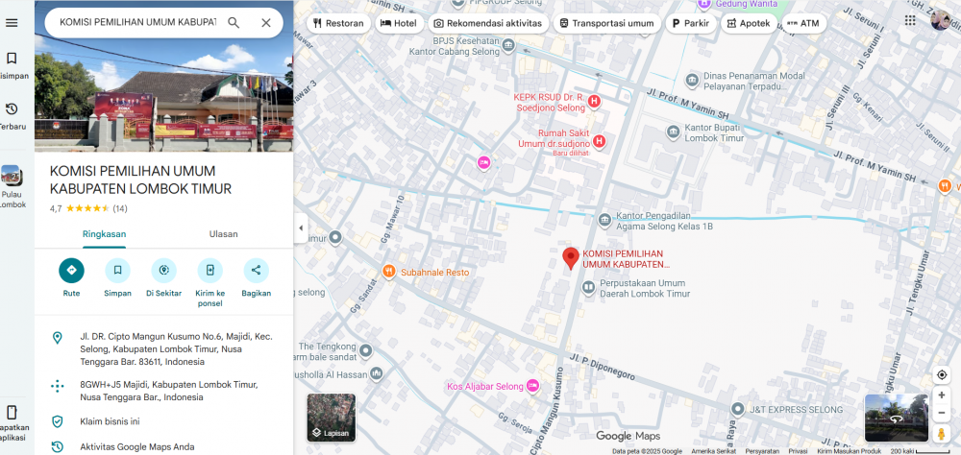Open the Street View thumbnail
This screenshot has height=455, width=961.
coord(896,418)
